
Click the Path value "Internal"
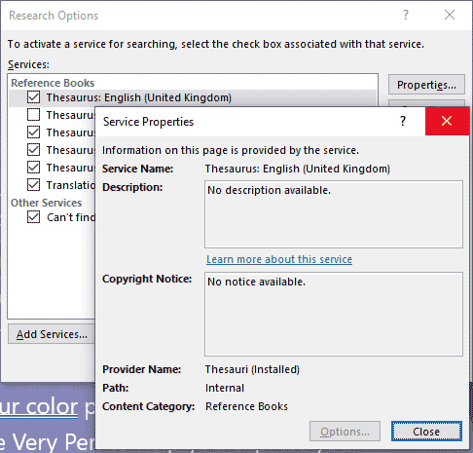225,388
